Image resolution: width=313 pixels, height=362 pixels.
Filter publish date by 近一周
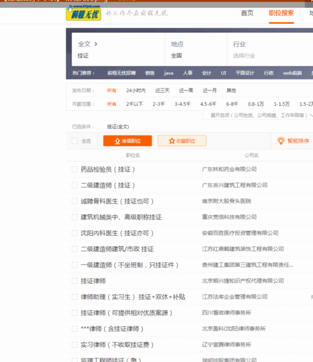coord(186,90)
